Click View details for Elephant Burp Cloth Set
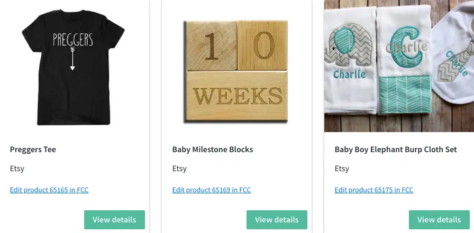 [x=439, y=220]
